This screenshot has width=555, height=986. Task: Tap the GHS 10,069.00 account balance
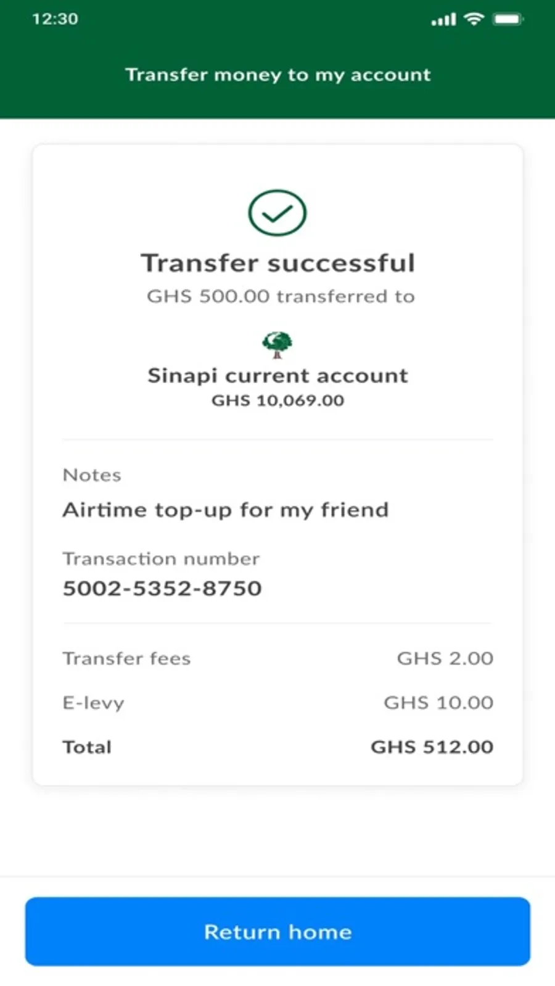click(277, 400)
